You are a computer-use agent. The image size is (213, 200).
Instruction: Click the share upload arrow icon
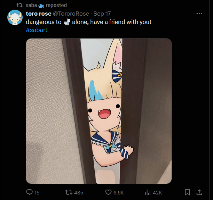pyautogui.click(x=199, y=192)
